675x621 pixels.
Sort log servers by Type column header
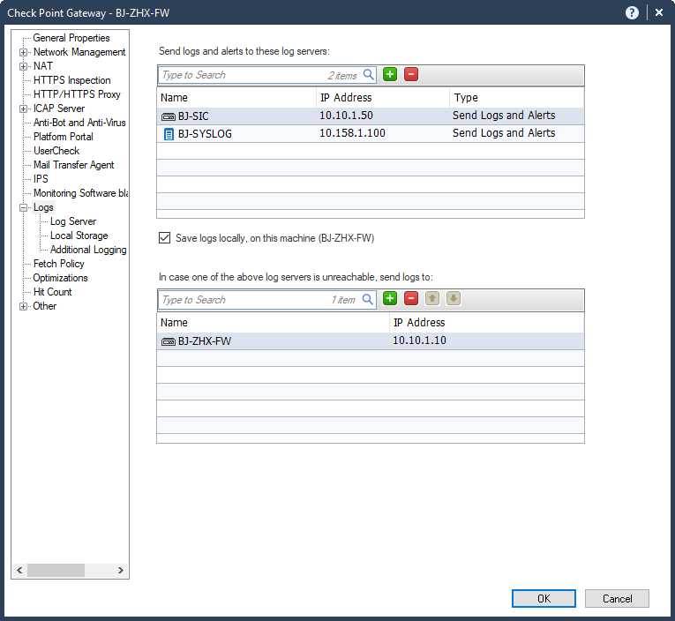click(517, 98)
